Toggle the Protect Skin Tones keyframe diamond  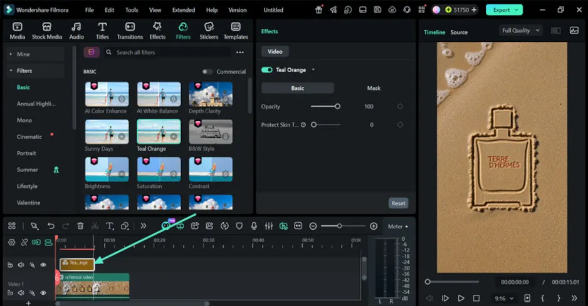(400, 125)
